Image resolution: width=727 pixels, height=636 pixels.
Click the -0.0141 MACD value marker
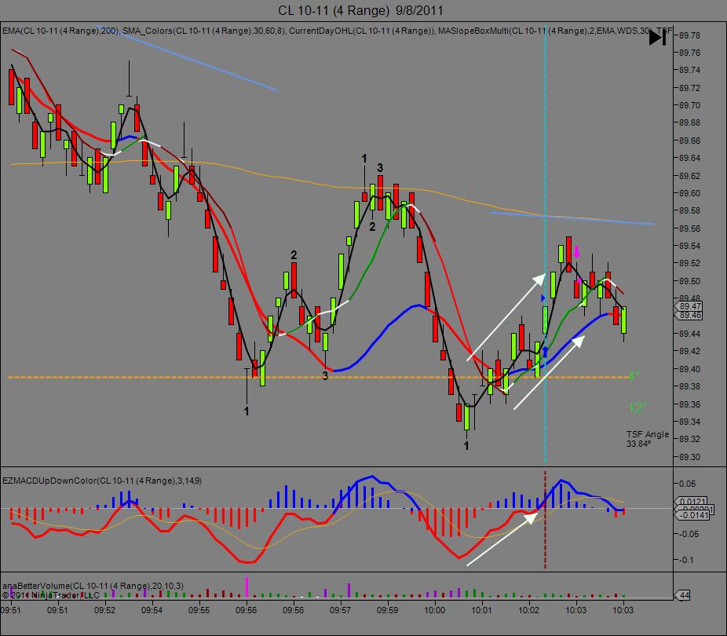click(692, 515)
